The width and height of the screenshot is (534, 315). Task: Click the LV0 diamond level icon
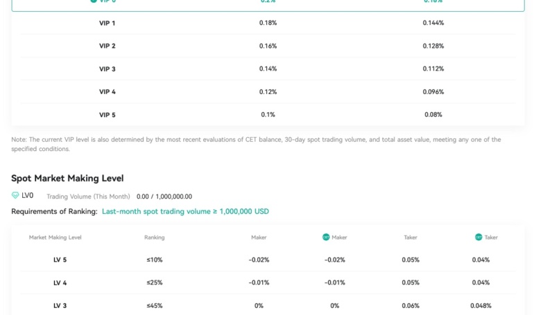15,196
